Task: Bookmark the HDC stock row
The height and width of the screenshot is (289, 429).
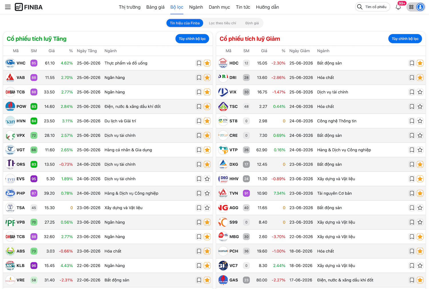Action: pyautogui.click(x=412, y=63)
